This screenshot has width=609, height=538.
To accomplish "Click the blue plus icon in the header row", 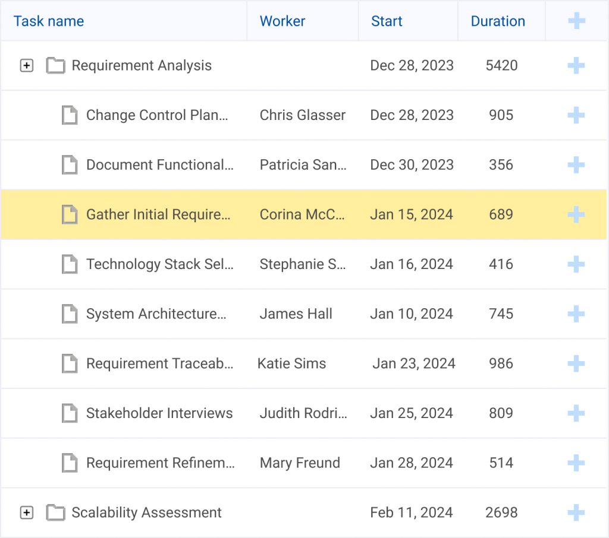I will [x=576, y=20].
